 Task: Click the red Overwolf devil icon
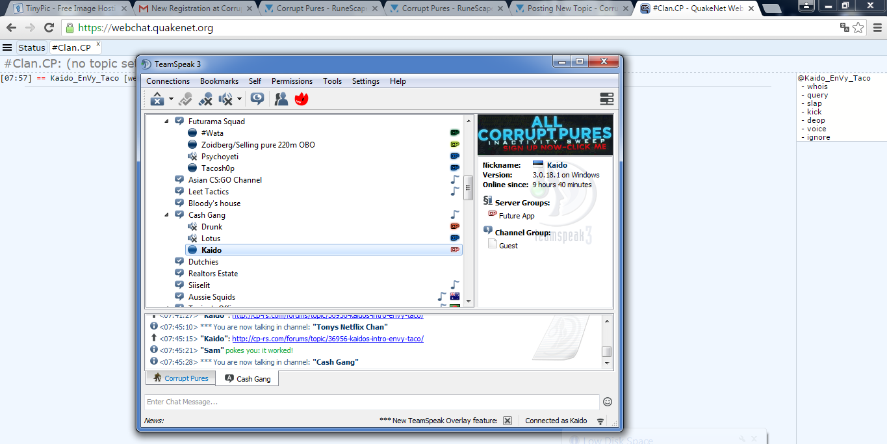pyautogui.click(x=302, y=99)
